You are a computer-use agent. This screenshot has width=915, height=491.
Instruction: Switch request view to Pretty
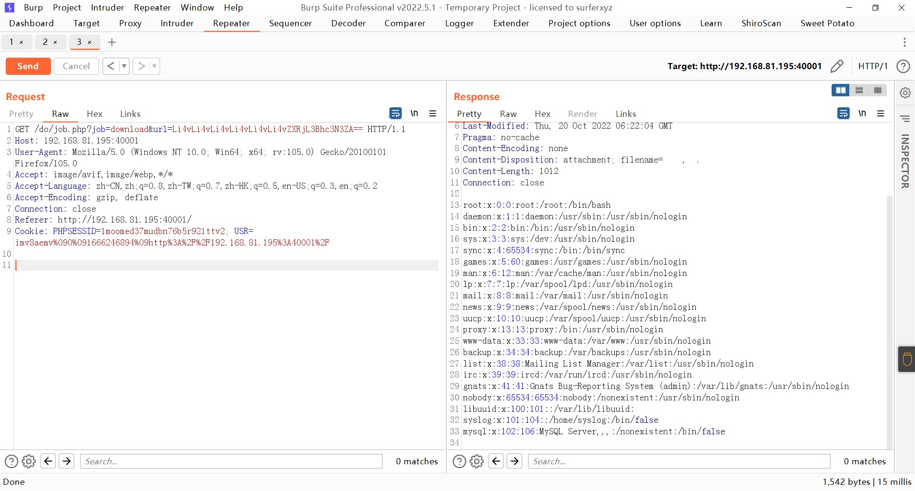21,114
